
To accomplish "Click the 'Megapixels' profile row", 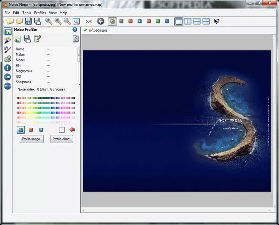I will [x=33, y=71].
